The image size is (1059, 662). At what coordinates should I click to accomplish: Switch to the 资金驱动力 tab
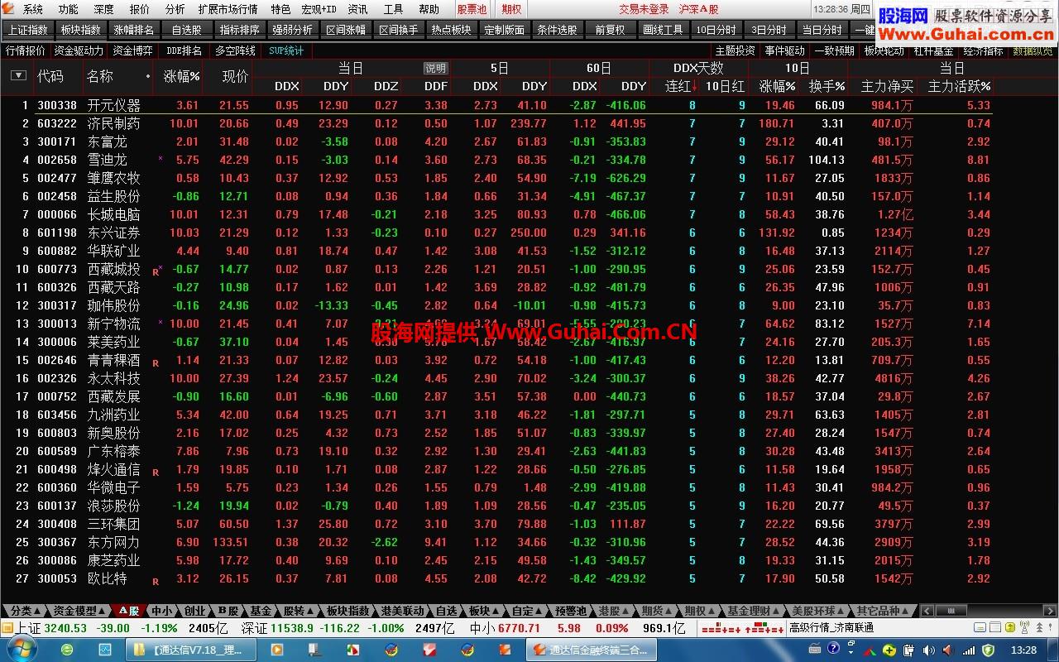(79, 50)
